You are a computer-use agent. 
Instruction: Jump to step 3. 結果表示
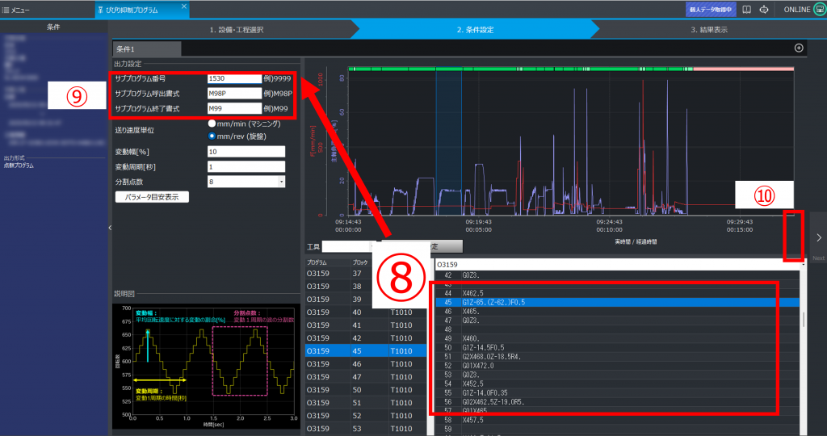click(x=709, y=30)
